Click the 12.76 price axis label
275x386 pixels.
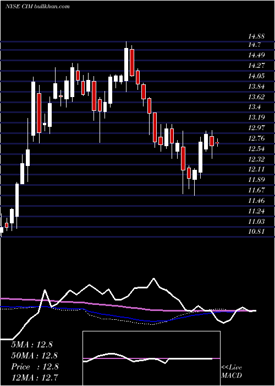click(256, 138)
